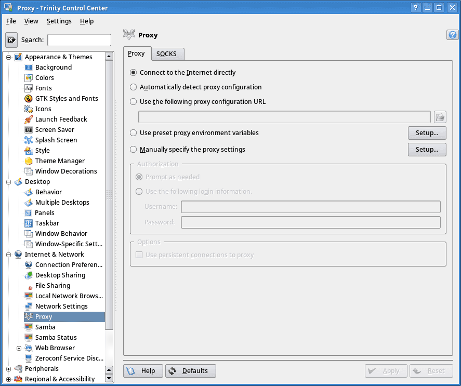Viewport: 461px width, 386px height.
Task: Open the context help question mark icon
Action: (453, 35)
